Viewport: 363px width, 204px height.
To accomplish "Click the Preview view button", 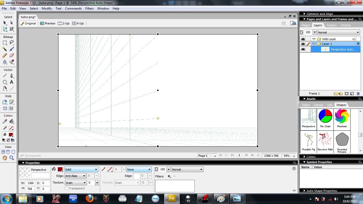I will pyautogui.click(x=48, y=23).
